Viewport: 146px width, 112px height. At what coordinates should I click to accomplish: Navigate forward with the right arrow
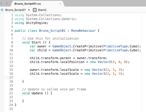pos(7,3)
